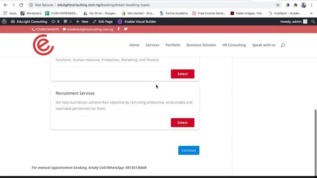Open the Not Secure site info icon
Viewport: 317px width, 178px height.
[x=31, y=5]
